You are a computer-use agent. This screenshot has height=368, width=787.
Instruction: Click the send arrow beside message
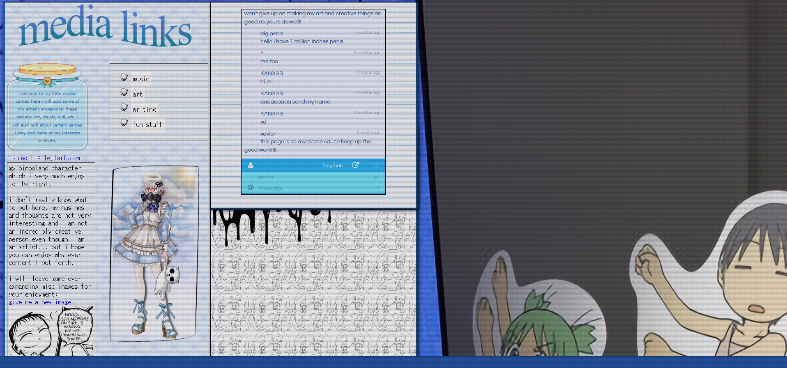tap(377, 188)
